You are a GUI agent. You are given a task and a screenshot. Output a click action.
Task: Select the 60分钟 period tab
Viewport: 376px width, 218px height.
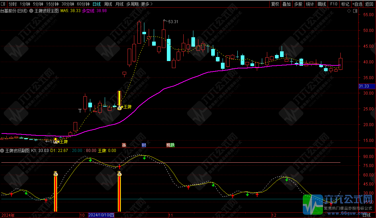click(x=83, y=4)
